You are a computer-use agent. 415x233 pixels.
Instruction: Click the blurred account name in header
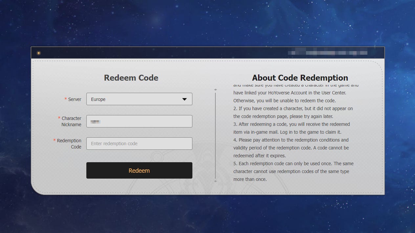pyautogui.click(x=327, y=52)
